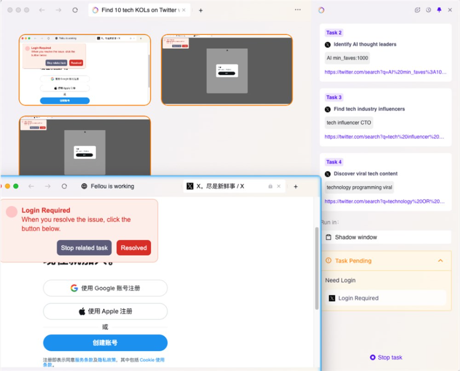Click the back arrow in the Fellou window
Viewport: 460px width, 371px height.
click(x=31, y=186)
